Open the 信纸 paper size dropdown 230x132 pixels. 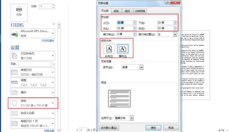pyautogui.click(x=33, y=103)
